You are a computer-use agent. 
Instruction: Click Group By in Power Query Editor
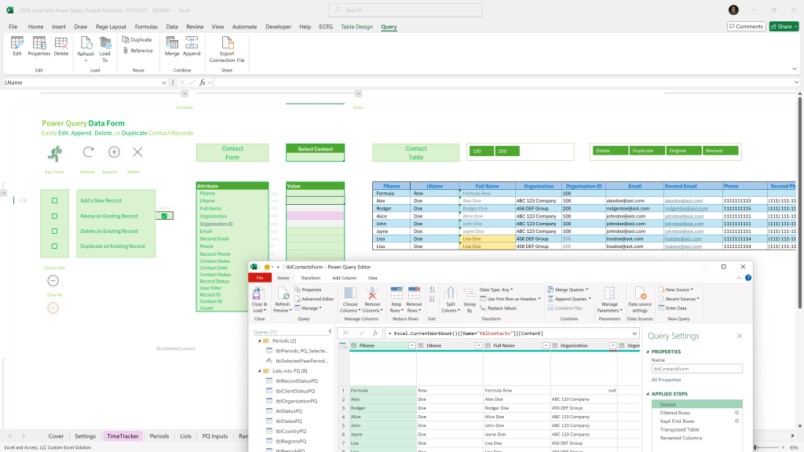(470, 300)
